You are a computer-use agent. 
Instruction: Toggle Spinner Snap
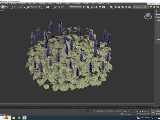click(63, 7)
